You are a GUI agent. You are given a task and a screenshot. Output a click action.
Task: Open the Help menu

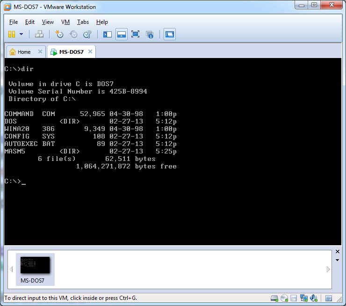pyautogui.click(x=102, y=22)
